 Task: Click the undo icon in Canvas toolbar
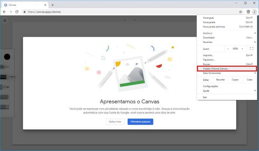point(125,20)
